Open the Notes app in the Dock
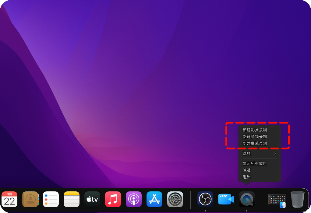311x213 pixels. [72, 199]
